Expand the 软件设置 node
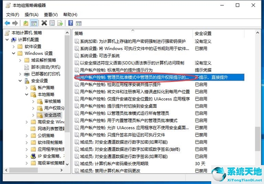264x184 pixels. coord(14,47)
